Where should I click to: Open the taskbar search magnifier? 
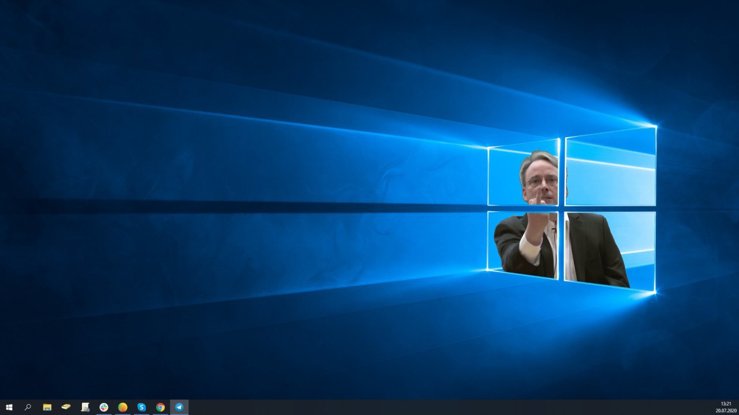coord(28,407)
